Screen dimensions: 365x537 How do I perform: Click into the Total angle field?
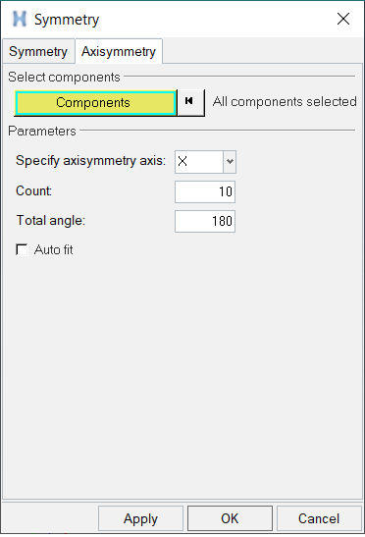(205, 221)
